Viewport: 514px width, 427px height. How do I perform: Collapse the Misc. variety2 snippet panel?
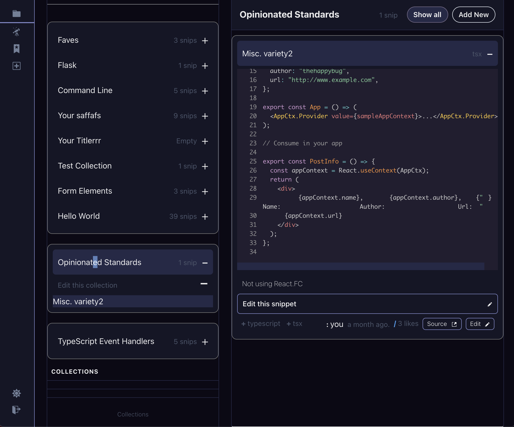coord(490,54)
